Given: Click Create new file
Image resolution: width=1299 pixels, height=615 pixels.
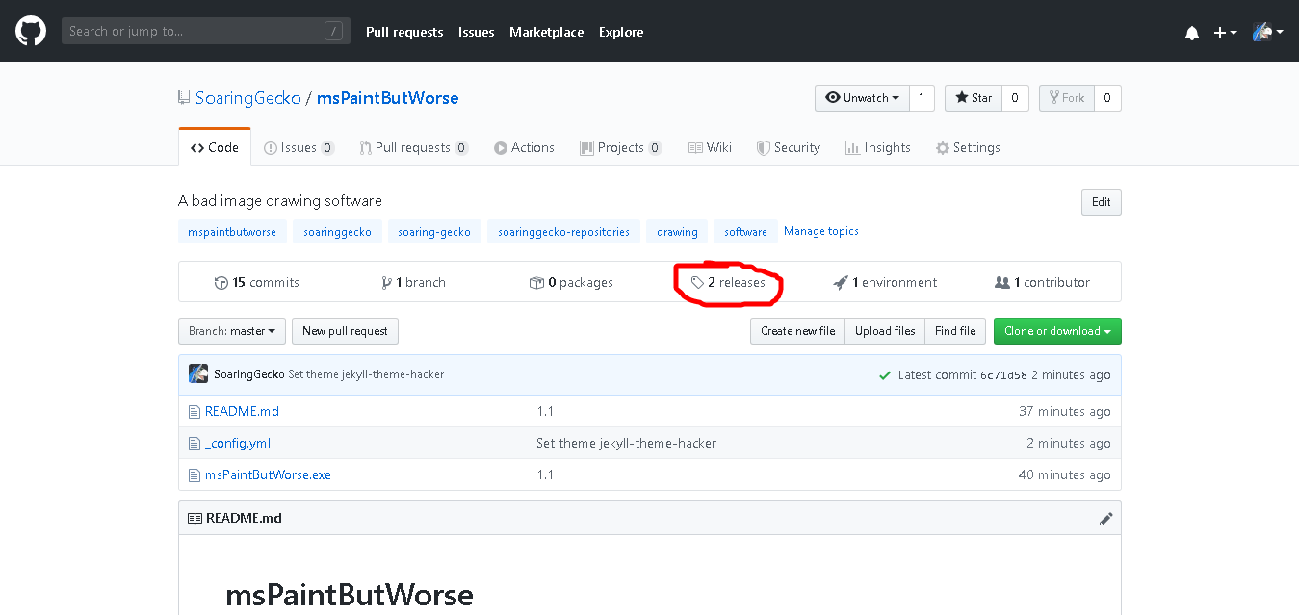Looking at the screenshot, I should 797,331.
